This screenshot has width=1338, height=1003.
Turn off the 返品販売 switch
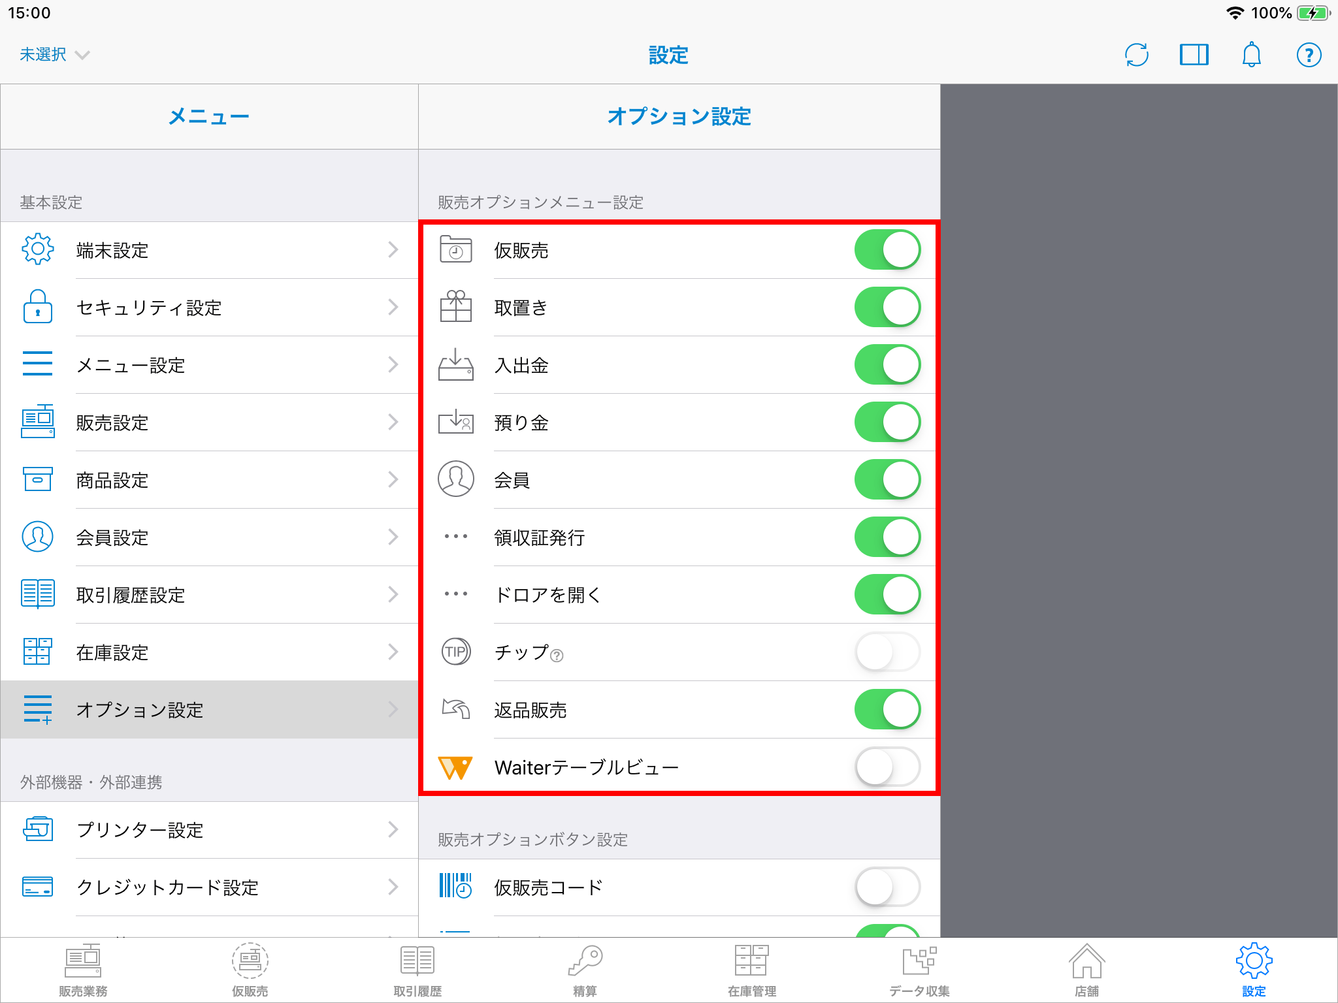coord(887,710)
